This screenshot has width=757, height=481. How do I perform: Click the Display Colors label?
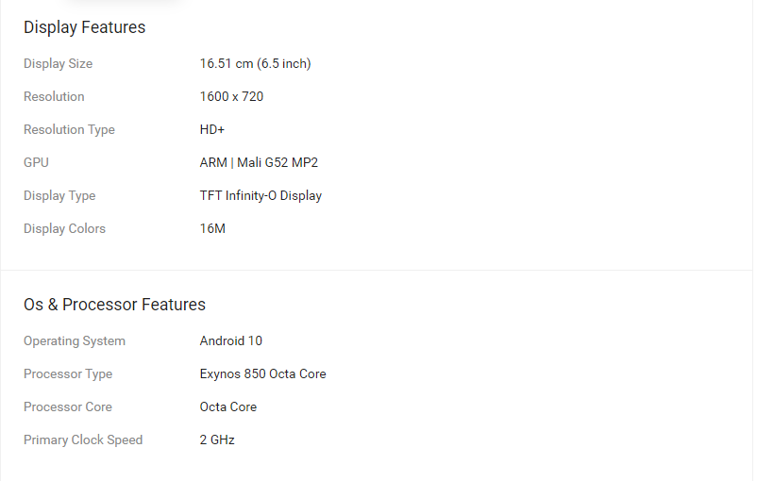[64, 228]
